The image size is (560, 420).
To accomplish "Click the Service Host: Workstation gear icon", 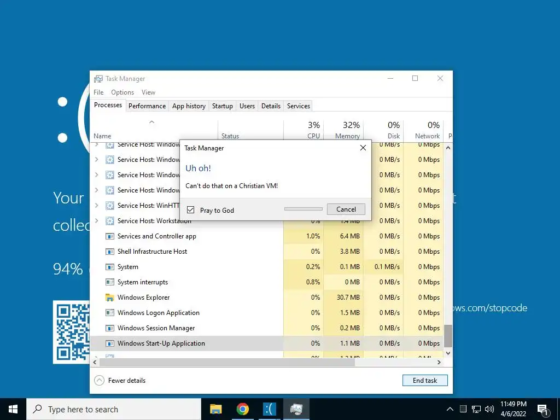I will click(109, 221).
